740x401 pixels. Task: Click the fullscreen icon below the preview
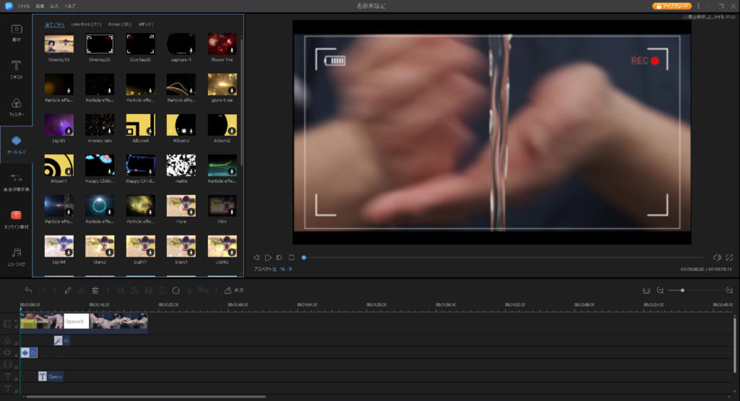coord(729,258)
